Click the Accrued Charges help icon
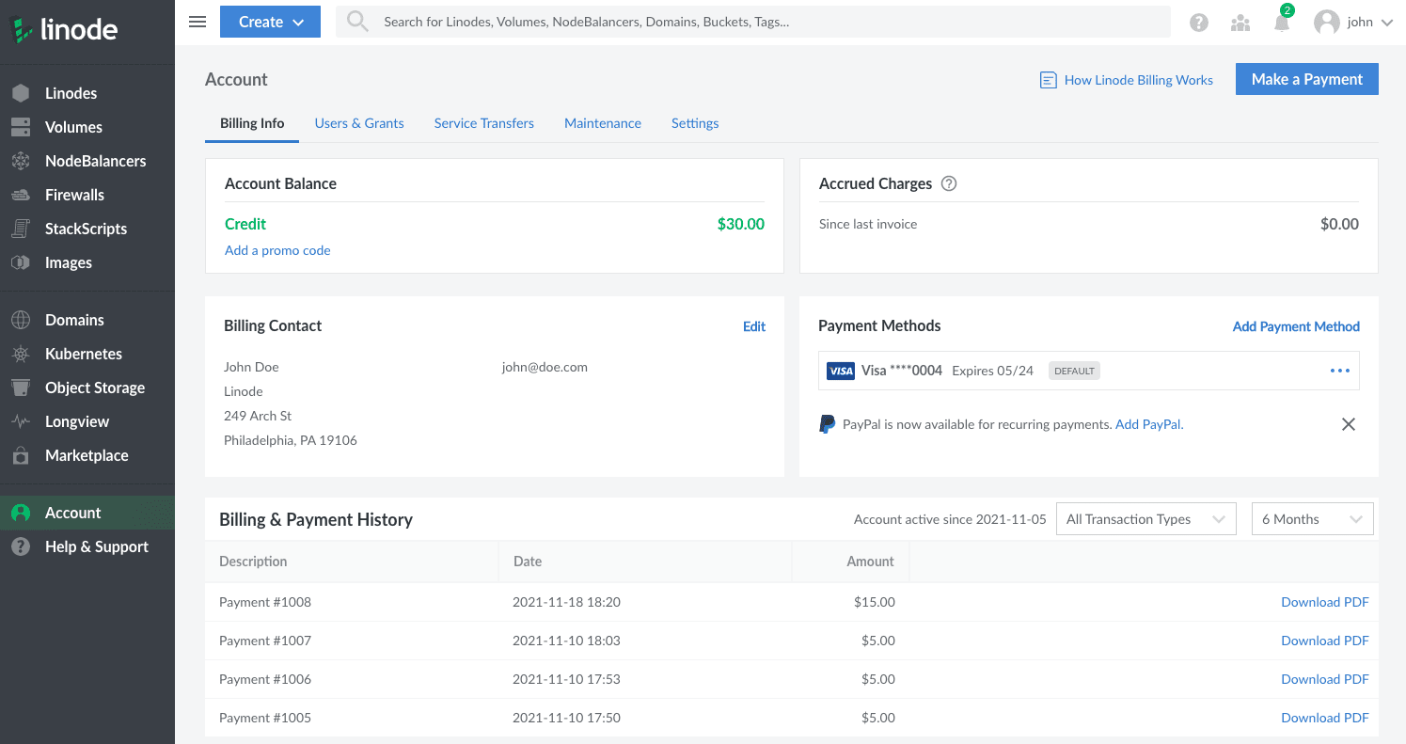Viewport: 1406px width, 744px height. pyautogui.click(x=949, y=183)
